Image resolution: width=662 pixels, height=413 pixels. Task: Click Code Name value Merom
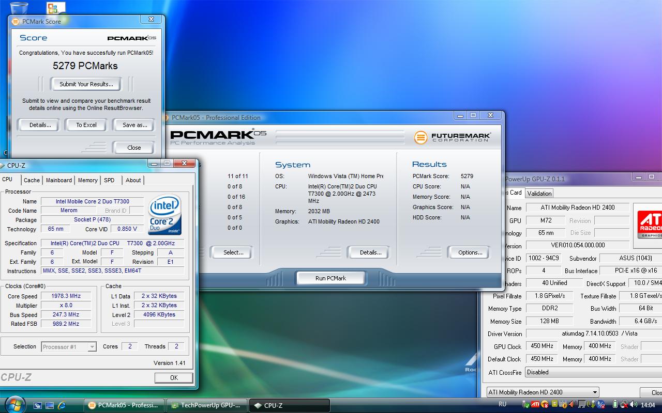pos(69,210)
